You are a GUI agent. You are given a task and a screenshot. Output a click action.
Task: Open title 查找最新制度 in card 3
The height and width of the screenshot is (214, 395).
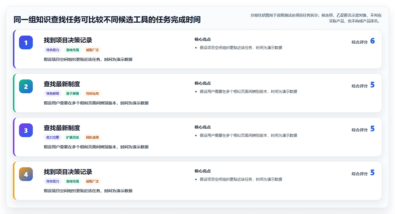pyautogui.click(x=62, y=128)
